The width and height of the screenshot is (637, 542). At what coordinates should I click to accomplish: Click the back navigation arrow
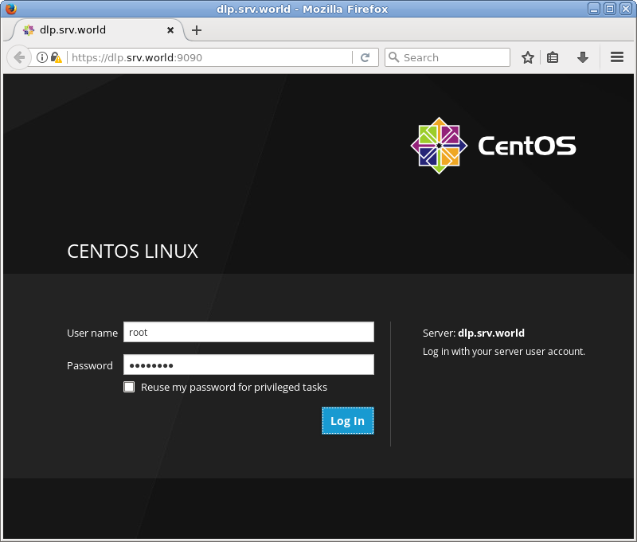pos(19,57)
